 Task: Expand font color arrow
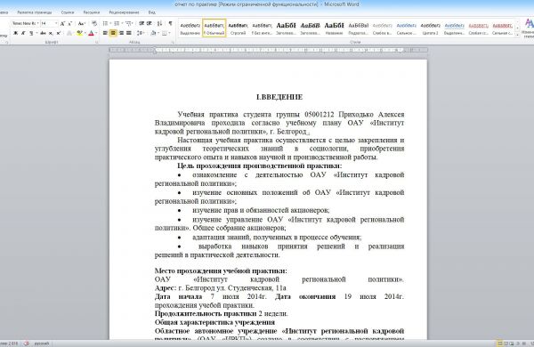[x=96, y=33]
